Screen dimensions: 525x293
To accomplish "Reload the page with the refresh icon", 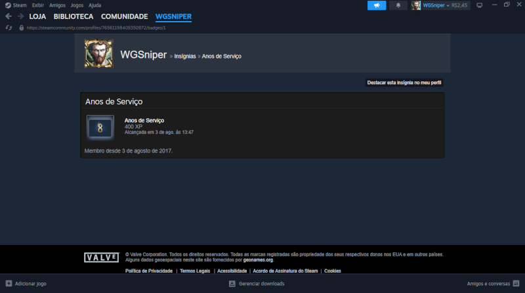I will point(9,28).
